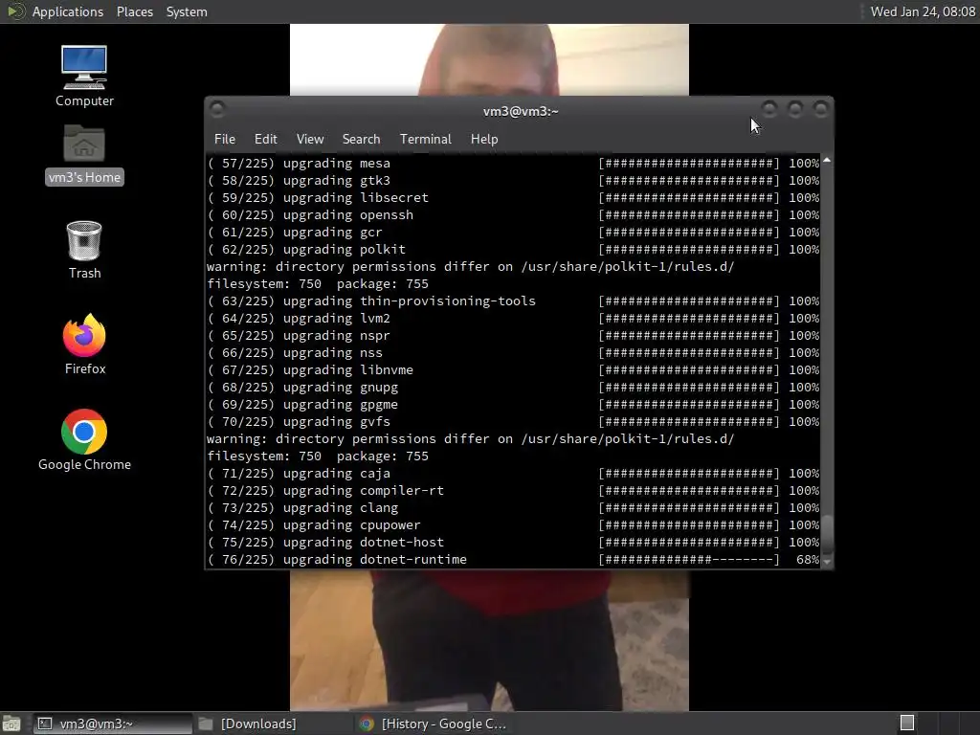The image size is (980, 735).
Task: Click the 'upgrading openssh' line
Action: tap(513, 215)
